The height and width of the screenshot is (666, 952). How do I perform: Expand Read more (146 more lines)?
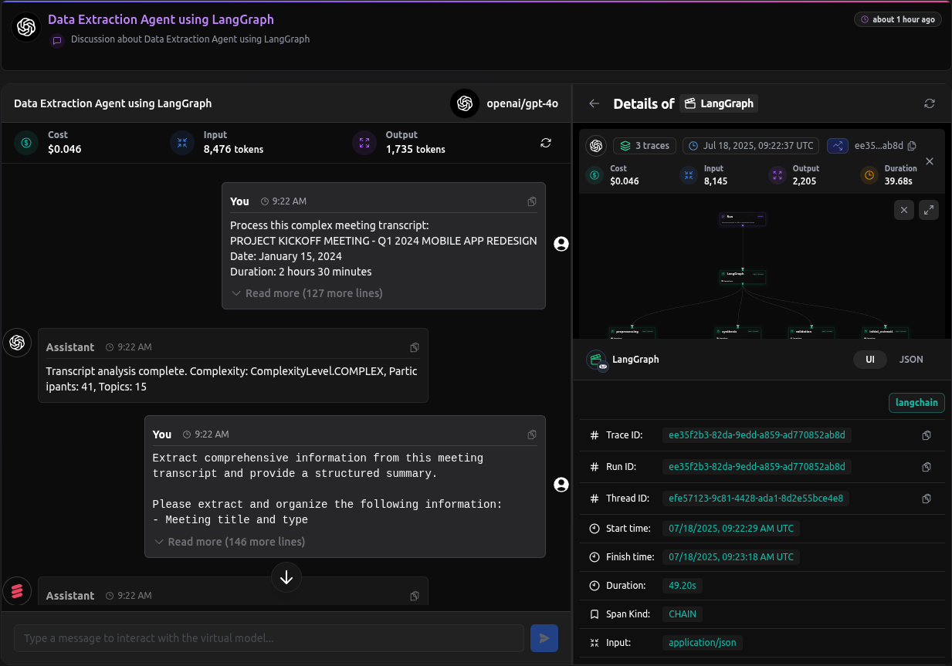(x=230, y=542)
